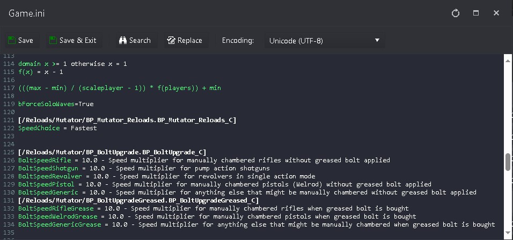Click the BoltSpeedShotgun value line

(x=144, y=168)
